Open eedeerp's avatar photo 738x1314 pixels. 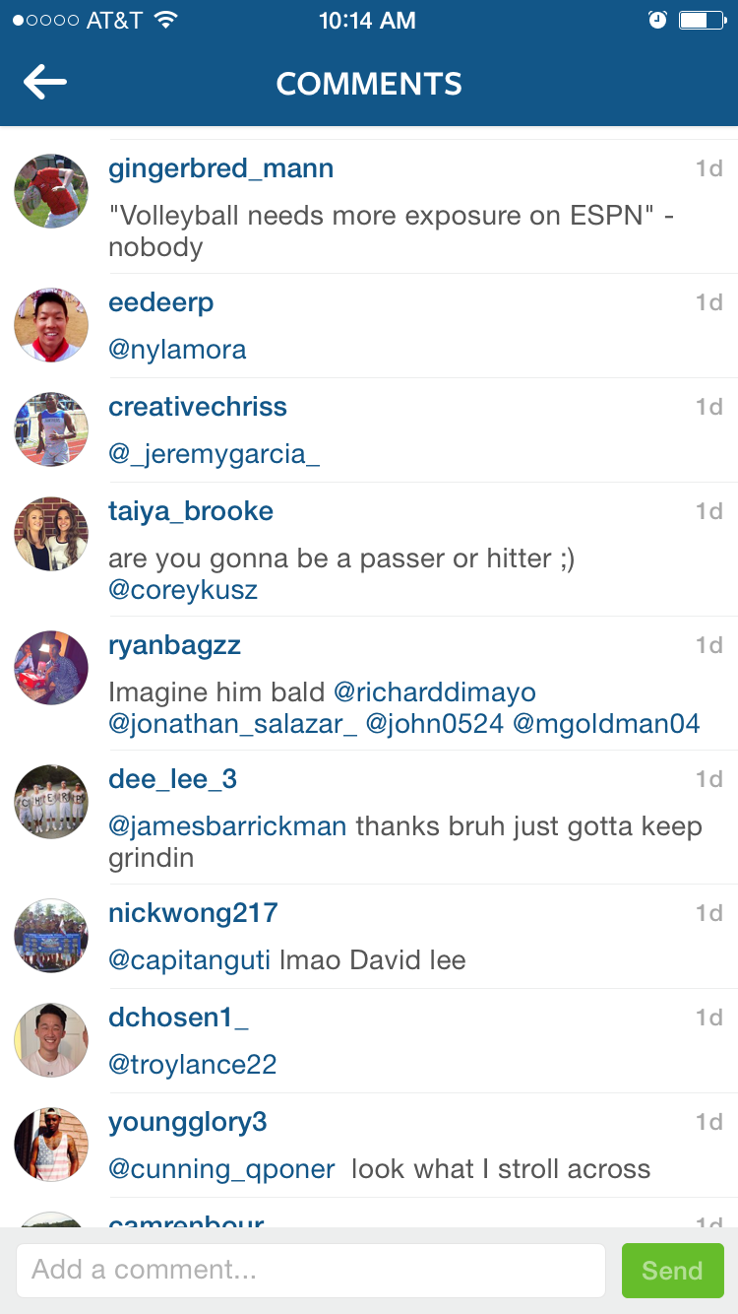coord(51,325)
